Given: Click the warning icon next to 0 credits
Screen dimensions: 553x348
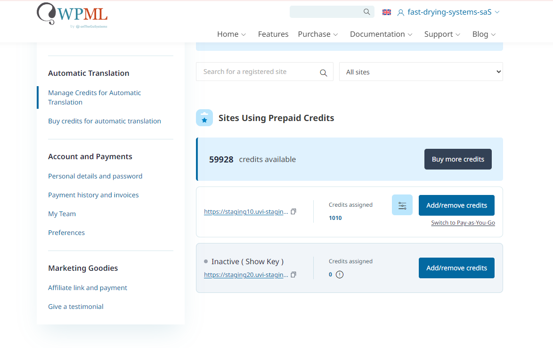Looking at the screenshot, I should (340, 275).
